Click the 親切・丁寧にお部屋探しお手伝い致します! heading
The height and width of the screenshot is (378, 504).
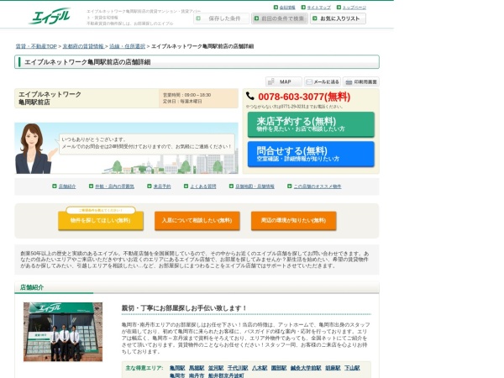click(184, 308)
